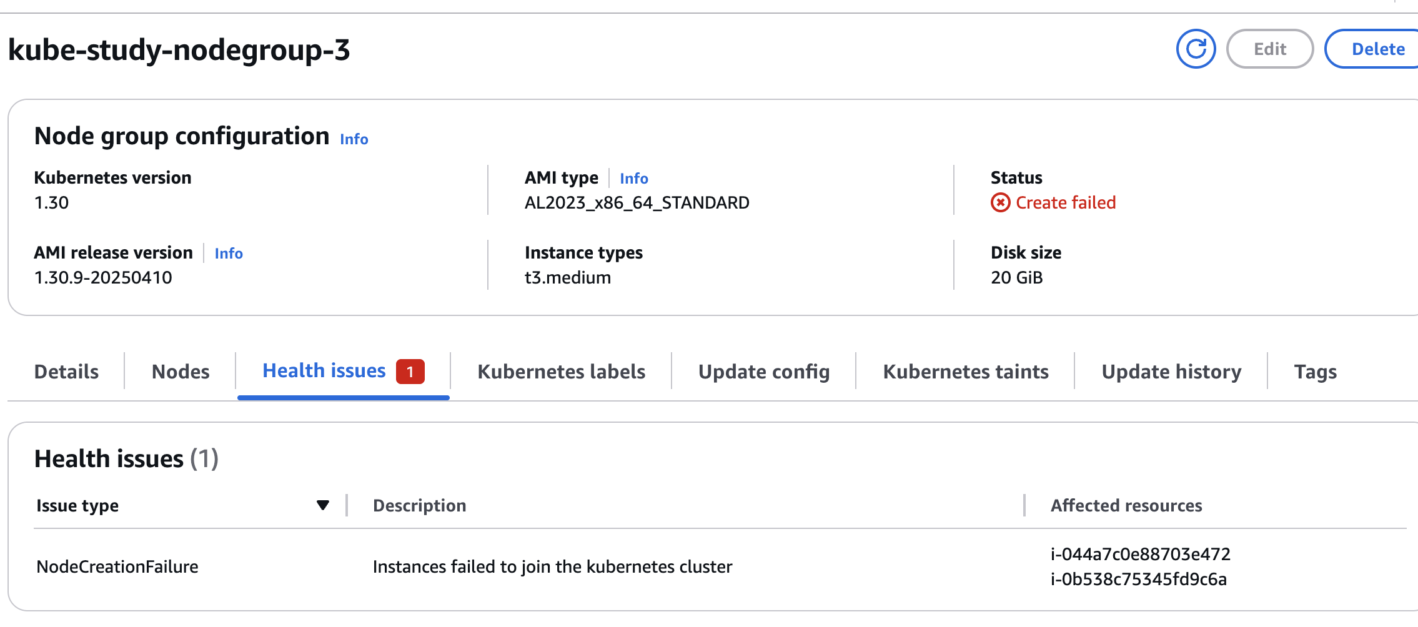Open Info link next to AMI release version

coord(229,253)
